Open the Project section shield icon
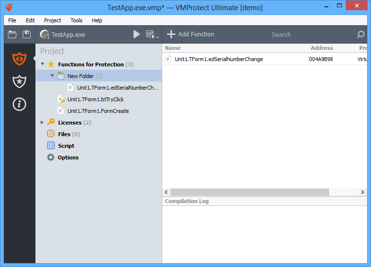This screenshot has height=267, width=371. point(19,58)
